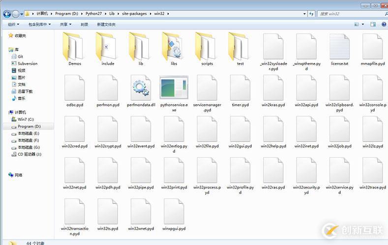Refresh the folder view
Screen dimensions: 388x245
pos(311,14)
